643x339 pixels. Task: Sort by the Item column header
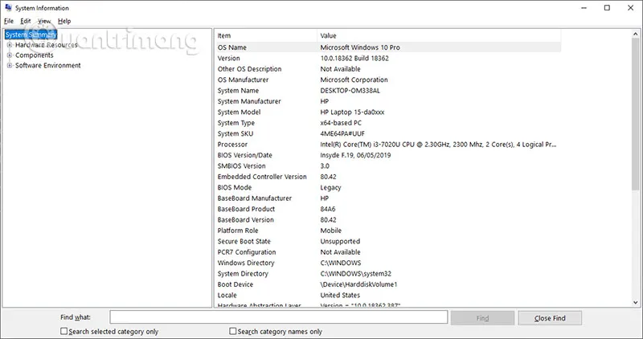pos(265,36)
